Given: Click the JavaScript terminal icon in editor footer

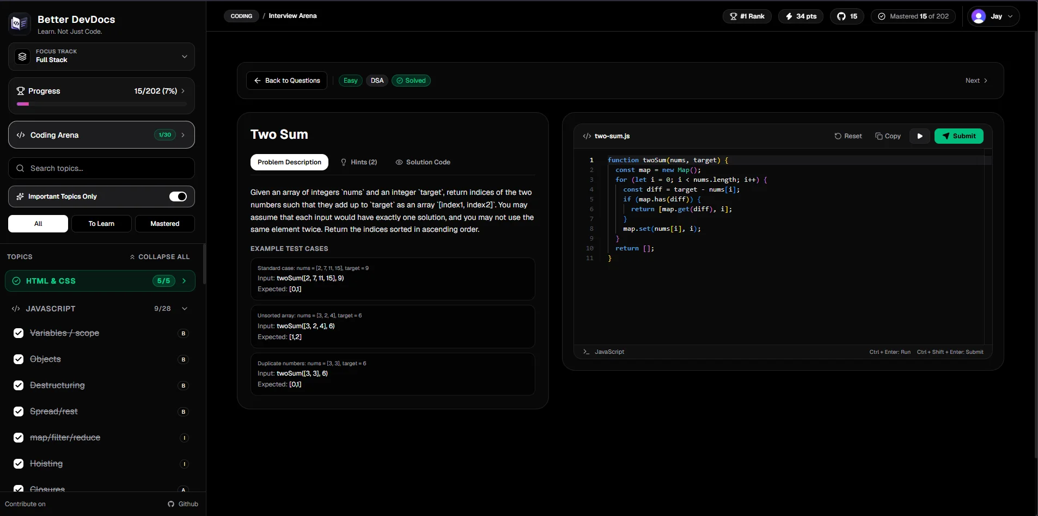Looking at the screenshot, I should 586,352.
